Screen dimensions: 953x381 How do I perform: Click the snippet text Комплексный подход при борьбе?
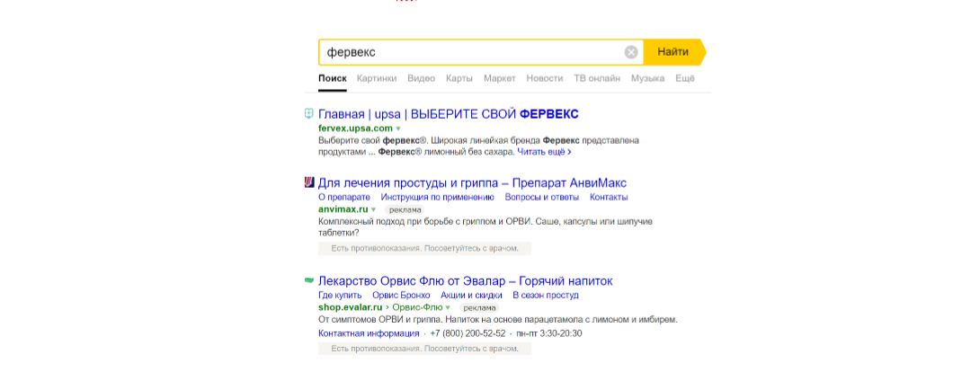[485, 226]
